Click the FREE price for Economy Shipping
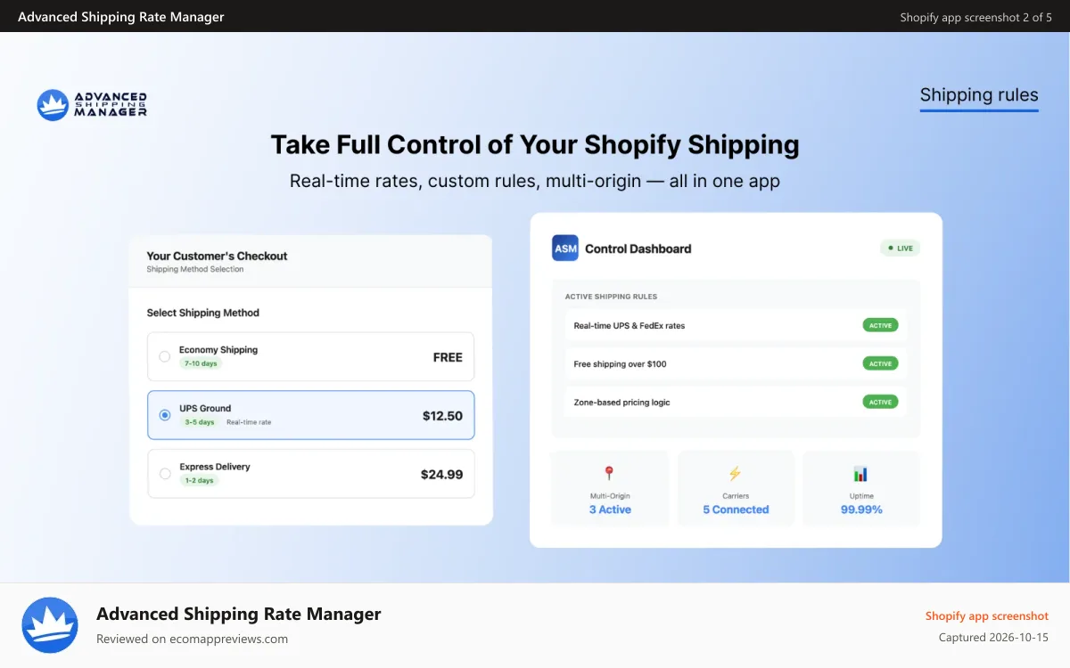 (448, 357)
